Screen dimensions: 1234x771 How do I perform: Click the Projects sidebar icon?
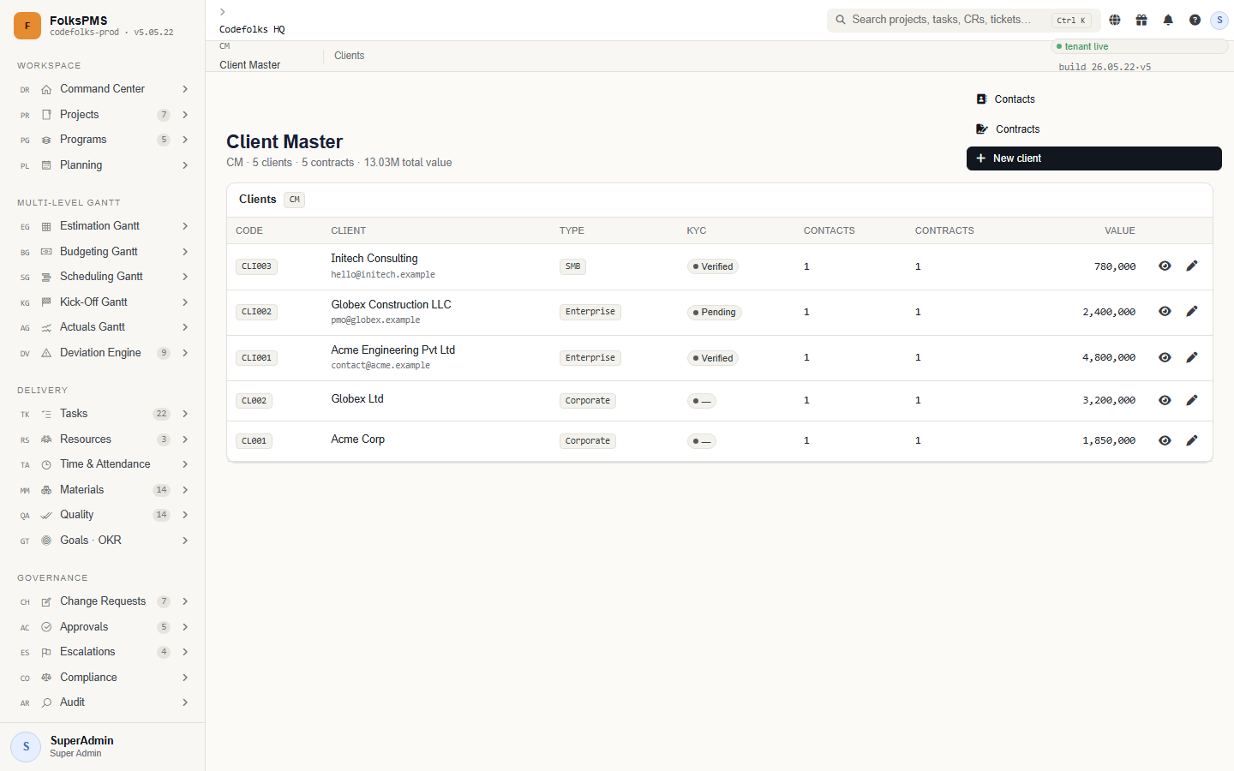coord(46,115)
